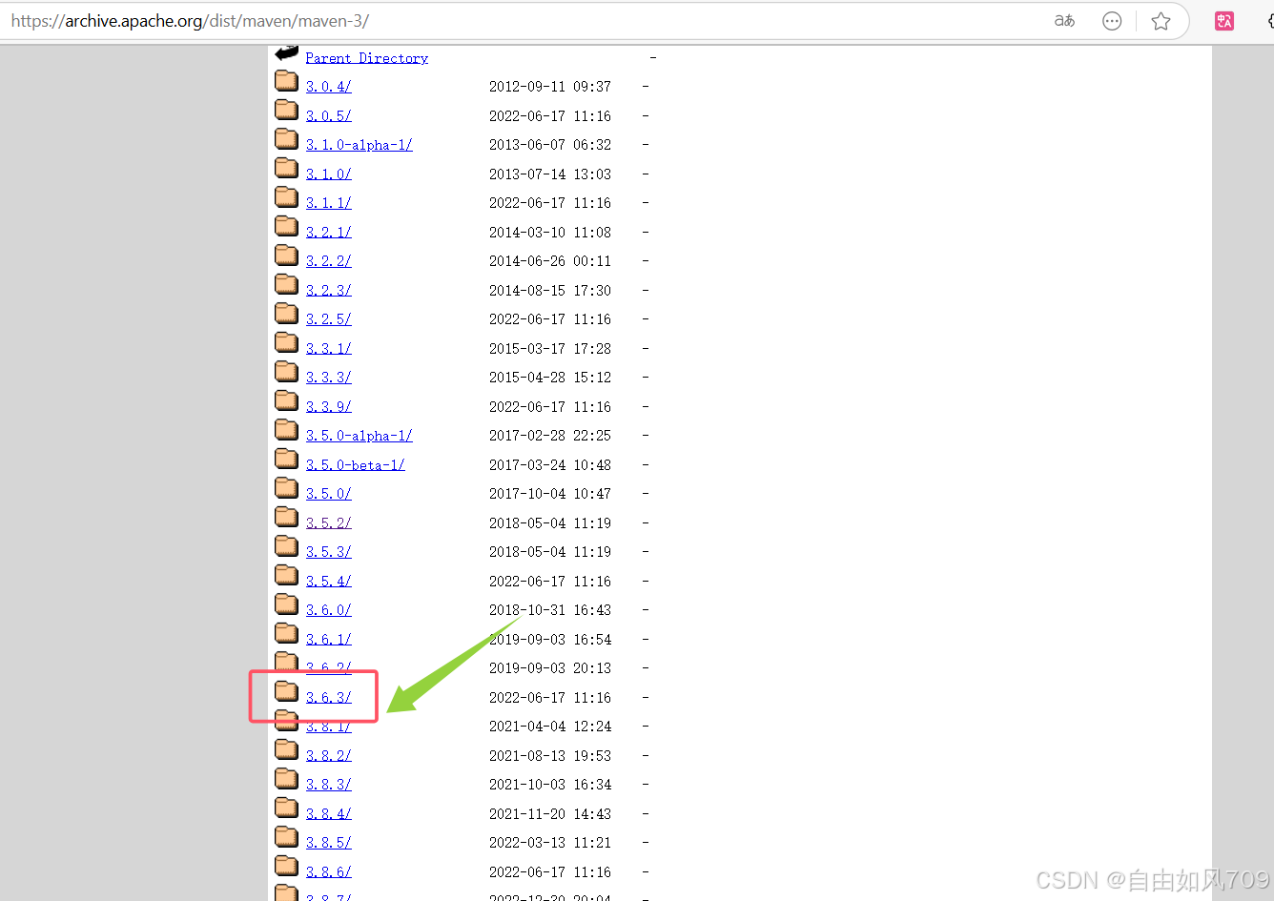Open the 3.5.3/ directory link
The height and width of the screenshot is (901, 1274).
[329, 552]
